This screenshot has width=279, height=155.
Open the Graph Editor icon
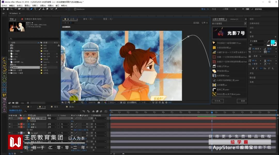[x=106, y=111]
